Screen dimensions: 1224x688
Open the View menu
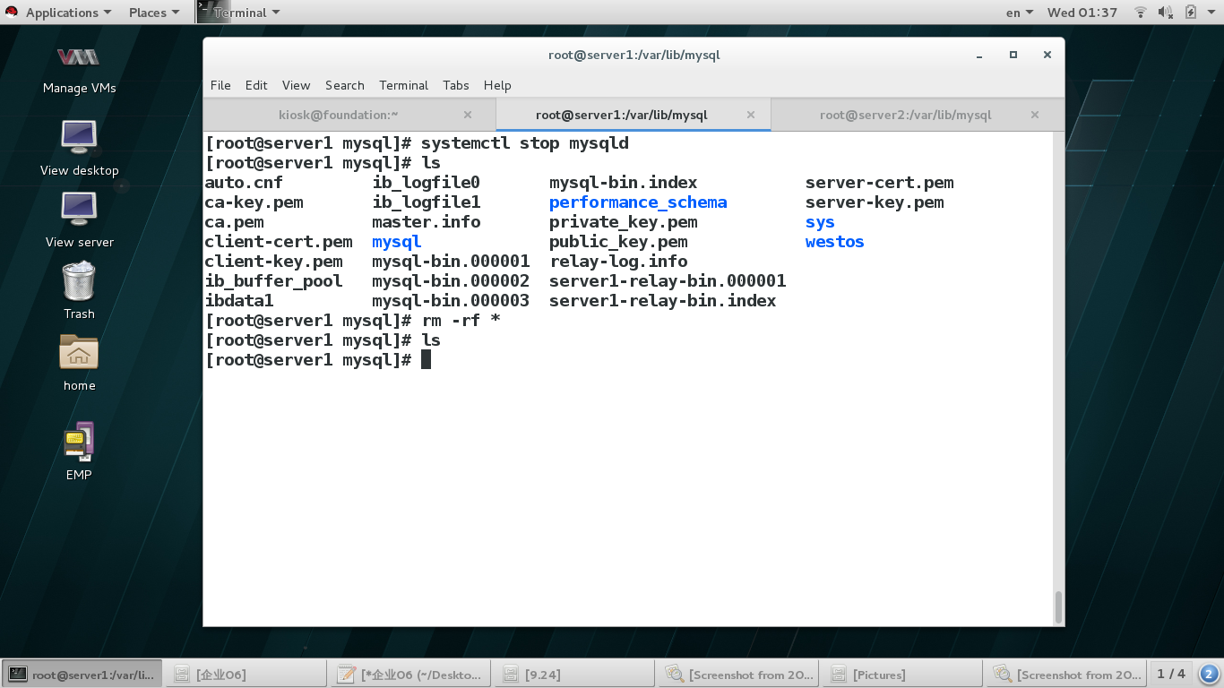click(296, 85)
